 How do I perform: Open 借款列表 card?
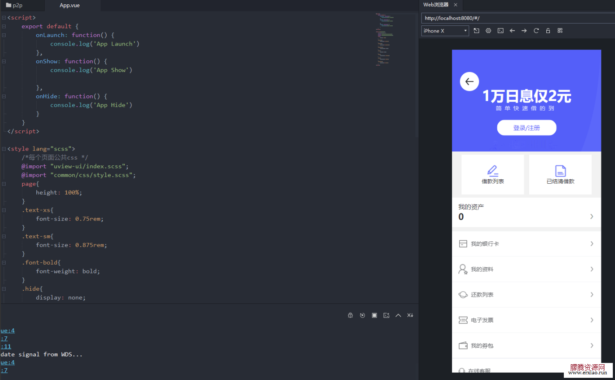[493, 174]
